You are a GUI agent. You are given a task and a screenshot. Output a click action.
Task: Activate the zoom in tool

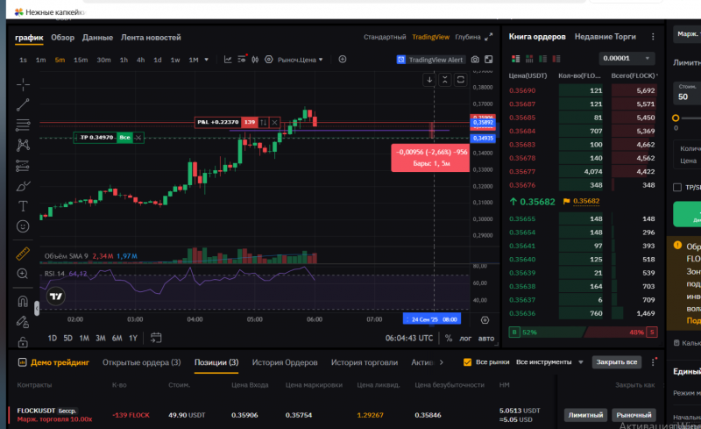[x=24, y=274]
